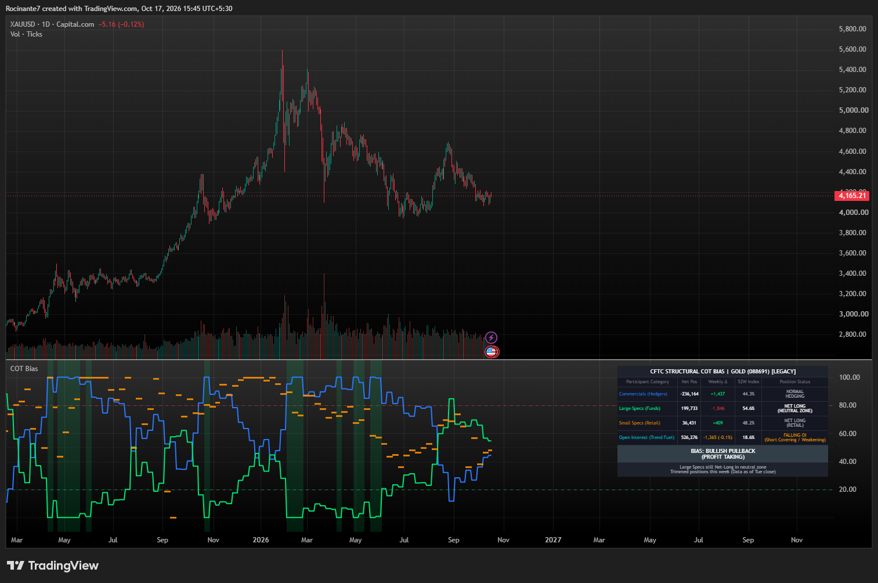Click the 48.2% index cell
The width and height of the screenshot is (878, 583).
[x=749, y=423]
